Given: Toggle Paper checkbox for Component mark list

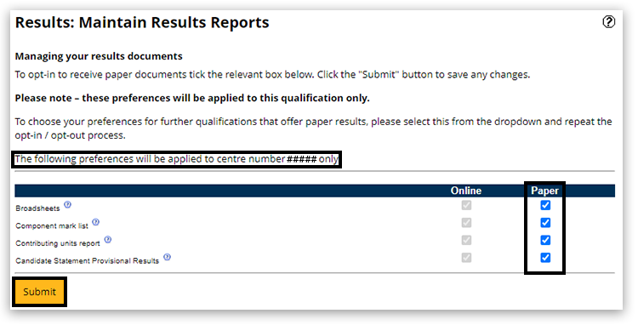Looking at the screenshot, I should pos(545,223).
